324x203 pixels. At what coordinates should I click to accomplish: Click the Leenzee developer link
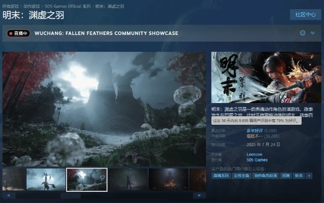tap(255, 154)
